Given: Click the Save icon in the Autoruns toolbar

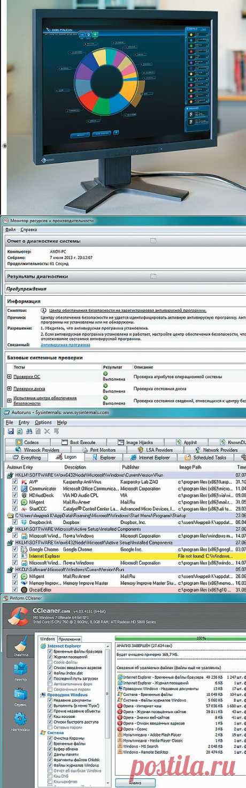Looking at the screenshot, I should tap(12, 431).
